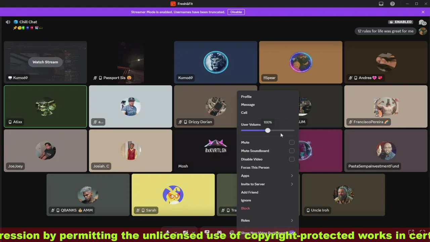Viewport: 430px width, 242px height.
Task: Click the Mosh name label
Action: (183, 166)
